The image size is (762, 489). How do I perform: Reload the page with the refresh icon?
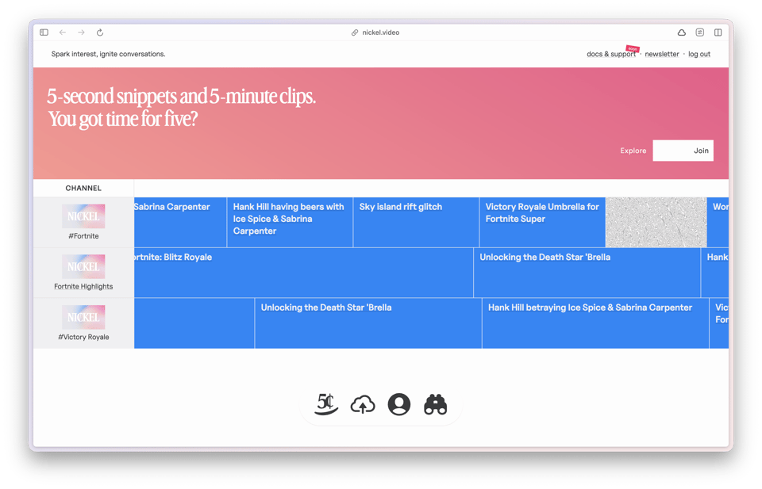point(100,32)
